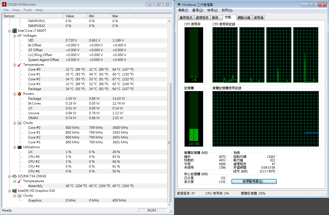Switch to the 應用程式 tab

(x=186, y=18)
